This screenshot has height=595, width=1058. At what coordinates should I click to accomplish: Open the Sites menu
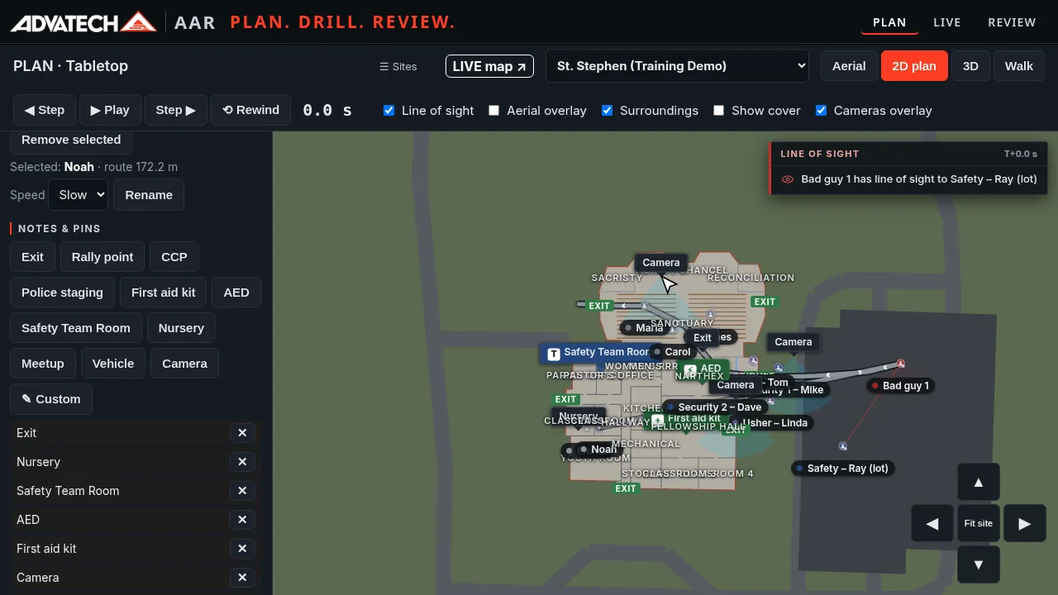point(398,66)
